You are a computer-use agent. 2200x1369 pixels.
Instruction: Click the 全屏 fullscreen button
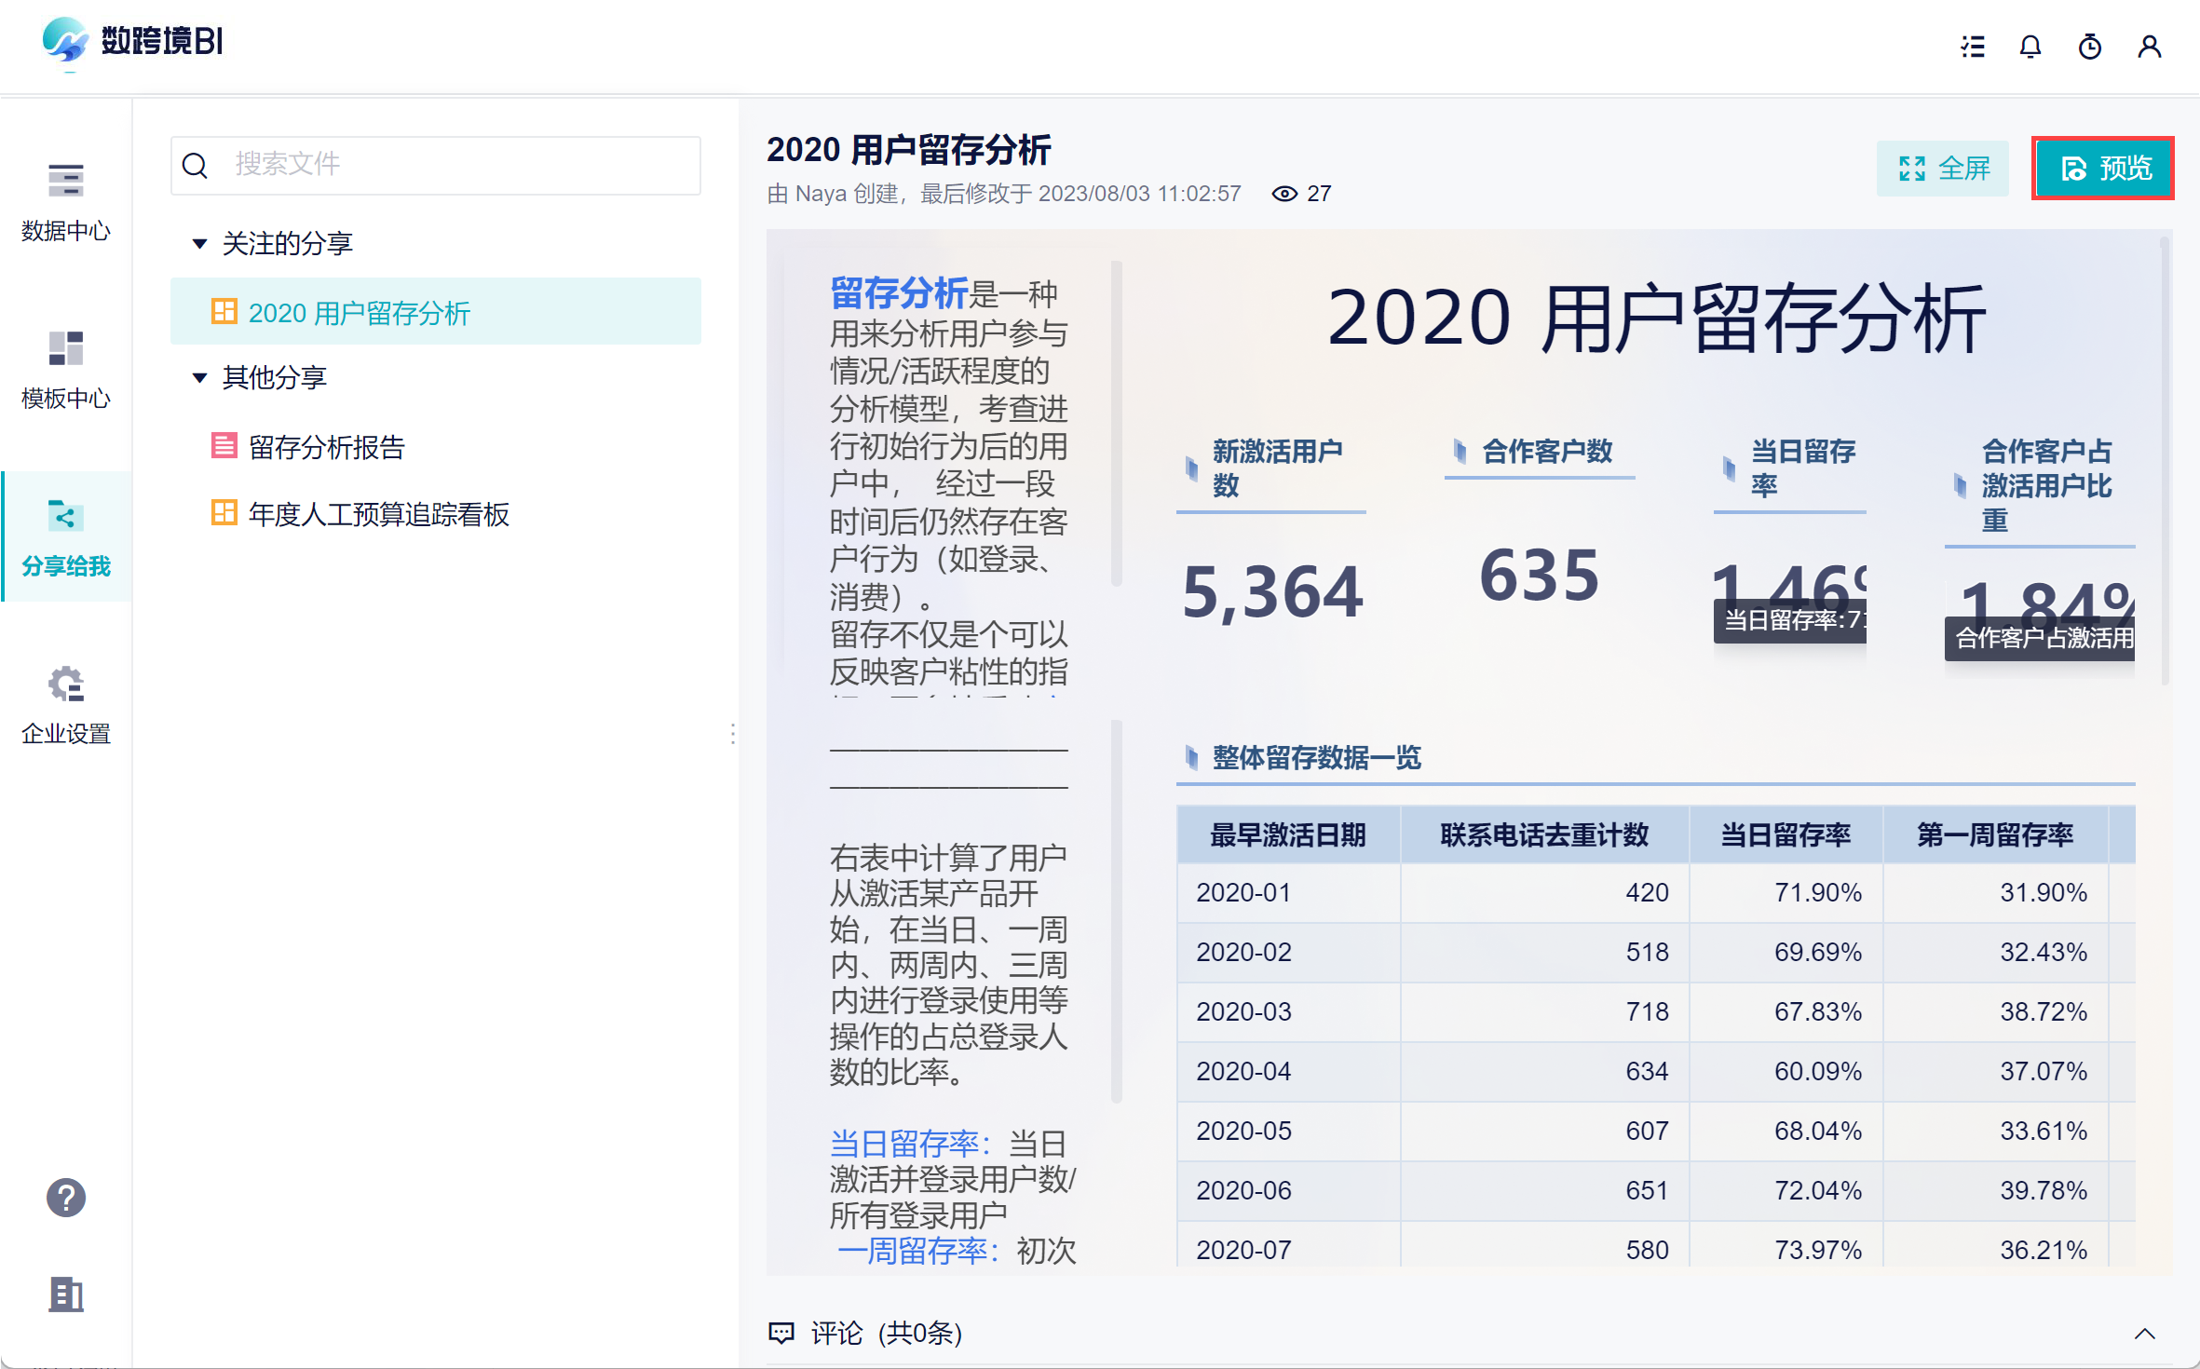point(1943,169)
